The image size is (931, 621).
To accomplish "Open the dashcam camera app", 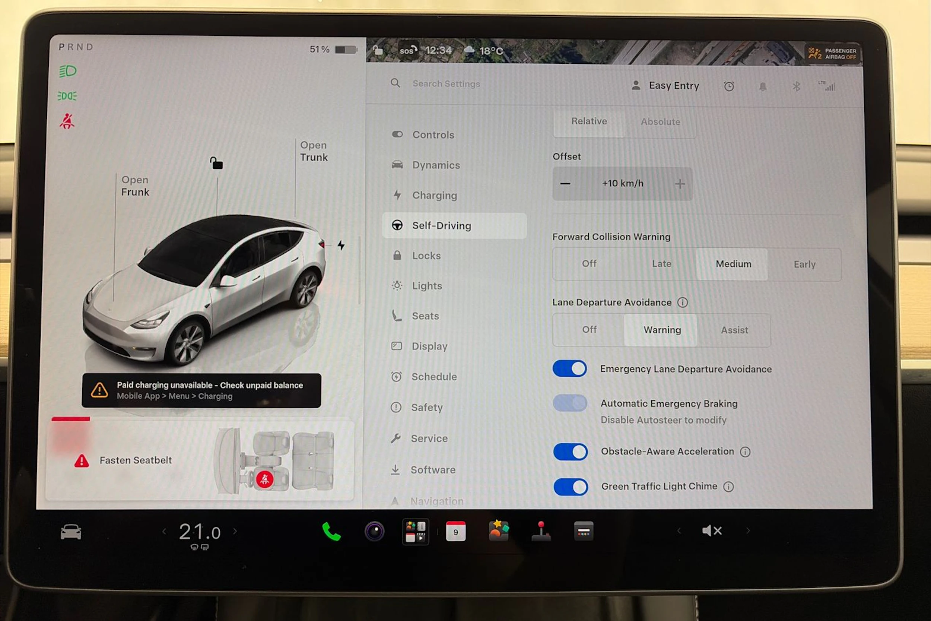I will (374, 531).
